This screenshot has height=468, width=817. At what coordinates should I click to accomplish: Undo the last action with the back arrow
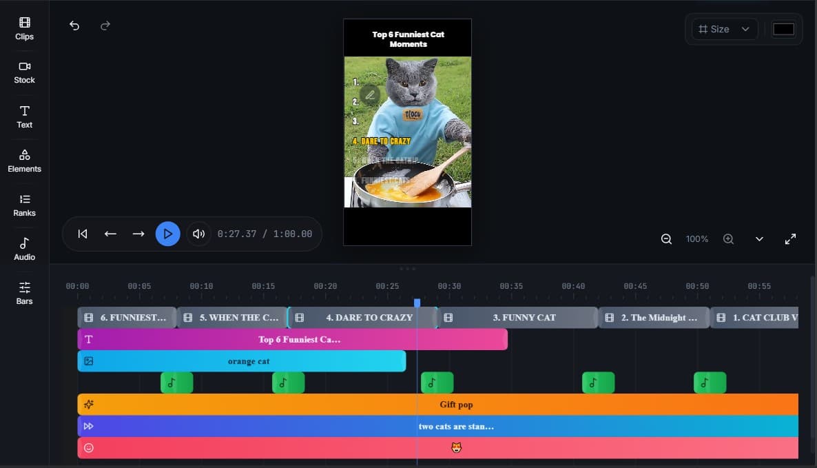pyautogui.click(x=74, y=26)
